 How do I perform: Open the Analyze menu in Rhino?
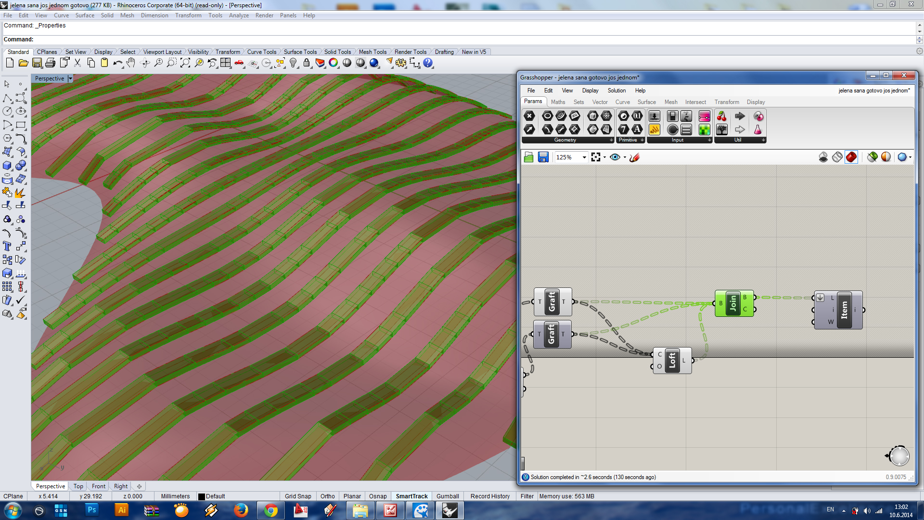click(x=239, y=15)
